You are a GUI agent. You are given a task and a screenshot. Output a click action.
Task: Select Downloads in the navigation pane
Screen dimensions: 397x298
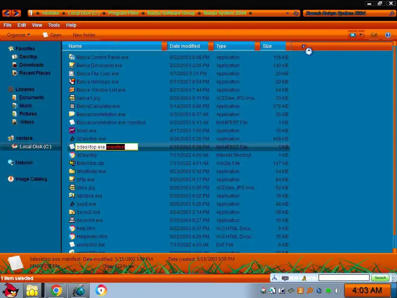click(31, 65)
